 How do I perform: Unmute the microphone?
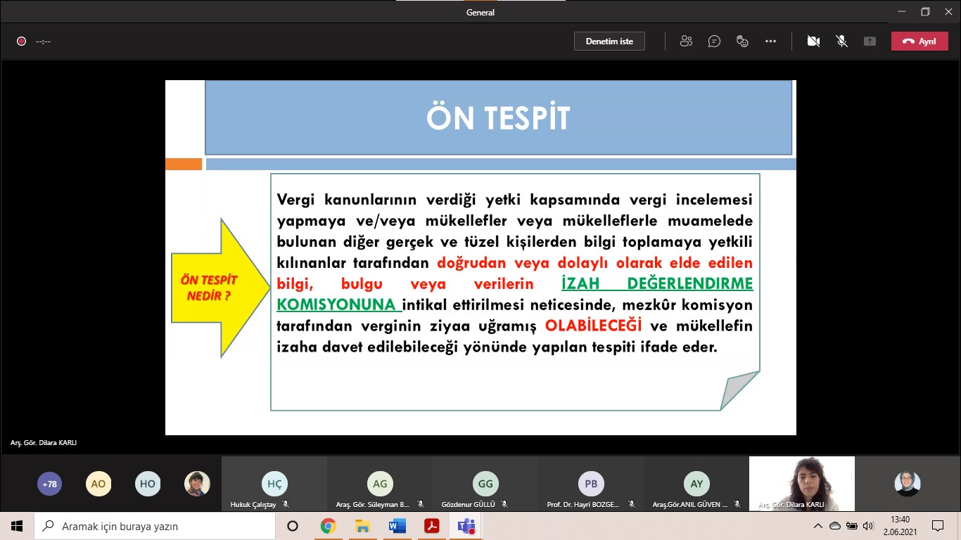coord(841,41)
